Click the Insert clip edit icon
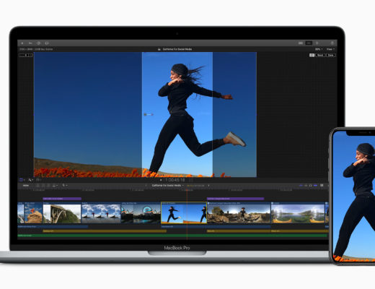 (43, 186)
